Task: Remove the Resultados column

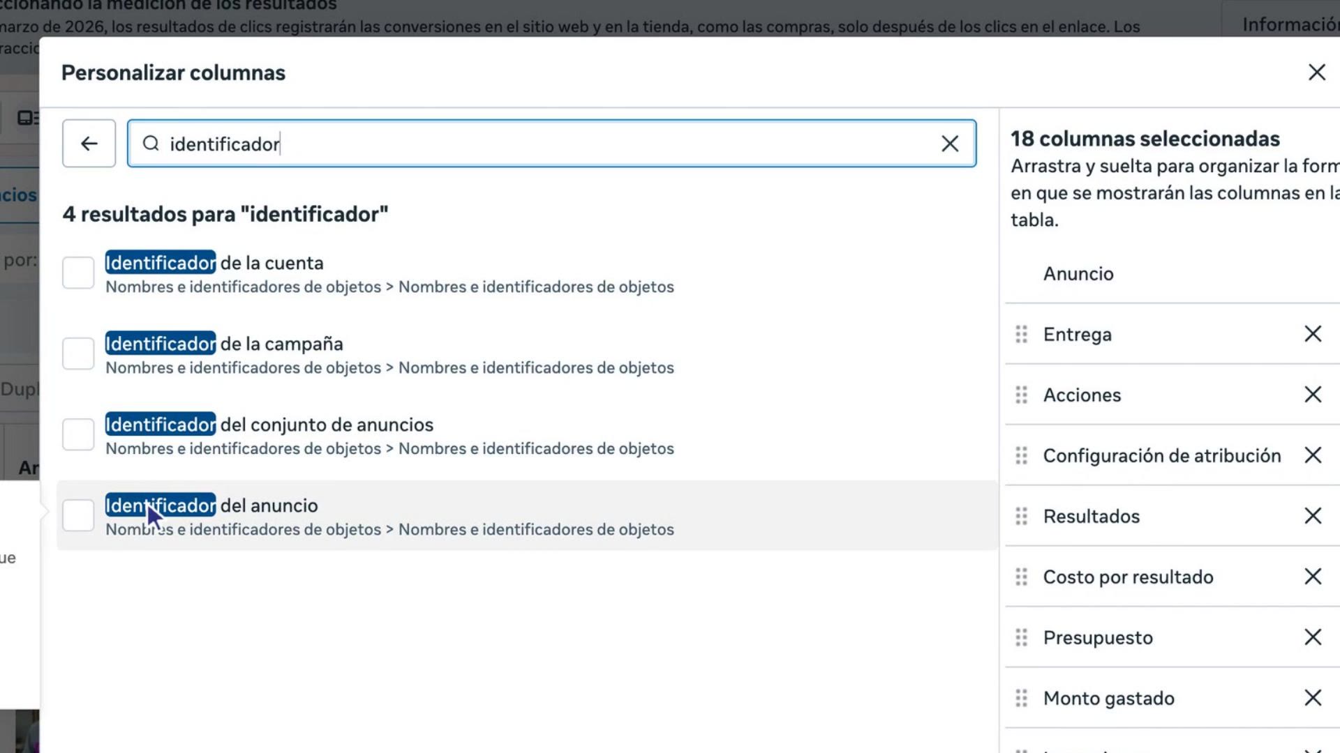Action: point(1313,516)
